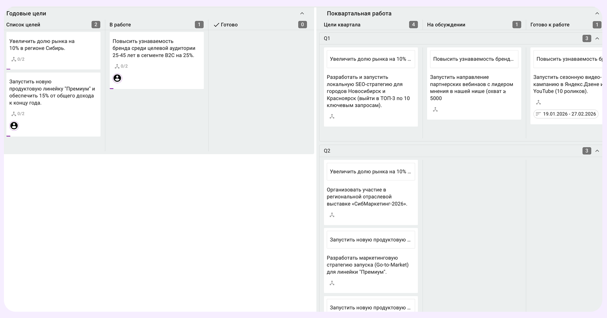Screen dimensions: 607x318
Task: Open parent goal link on вебинаров card
Action: click(x=474, y=59)
